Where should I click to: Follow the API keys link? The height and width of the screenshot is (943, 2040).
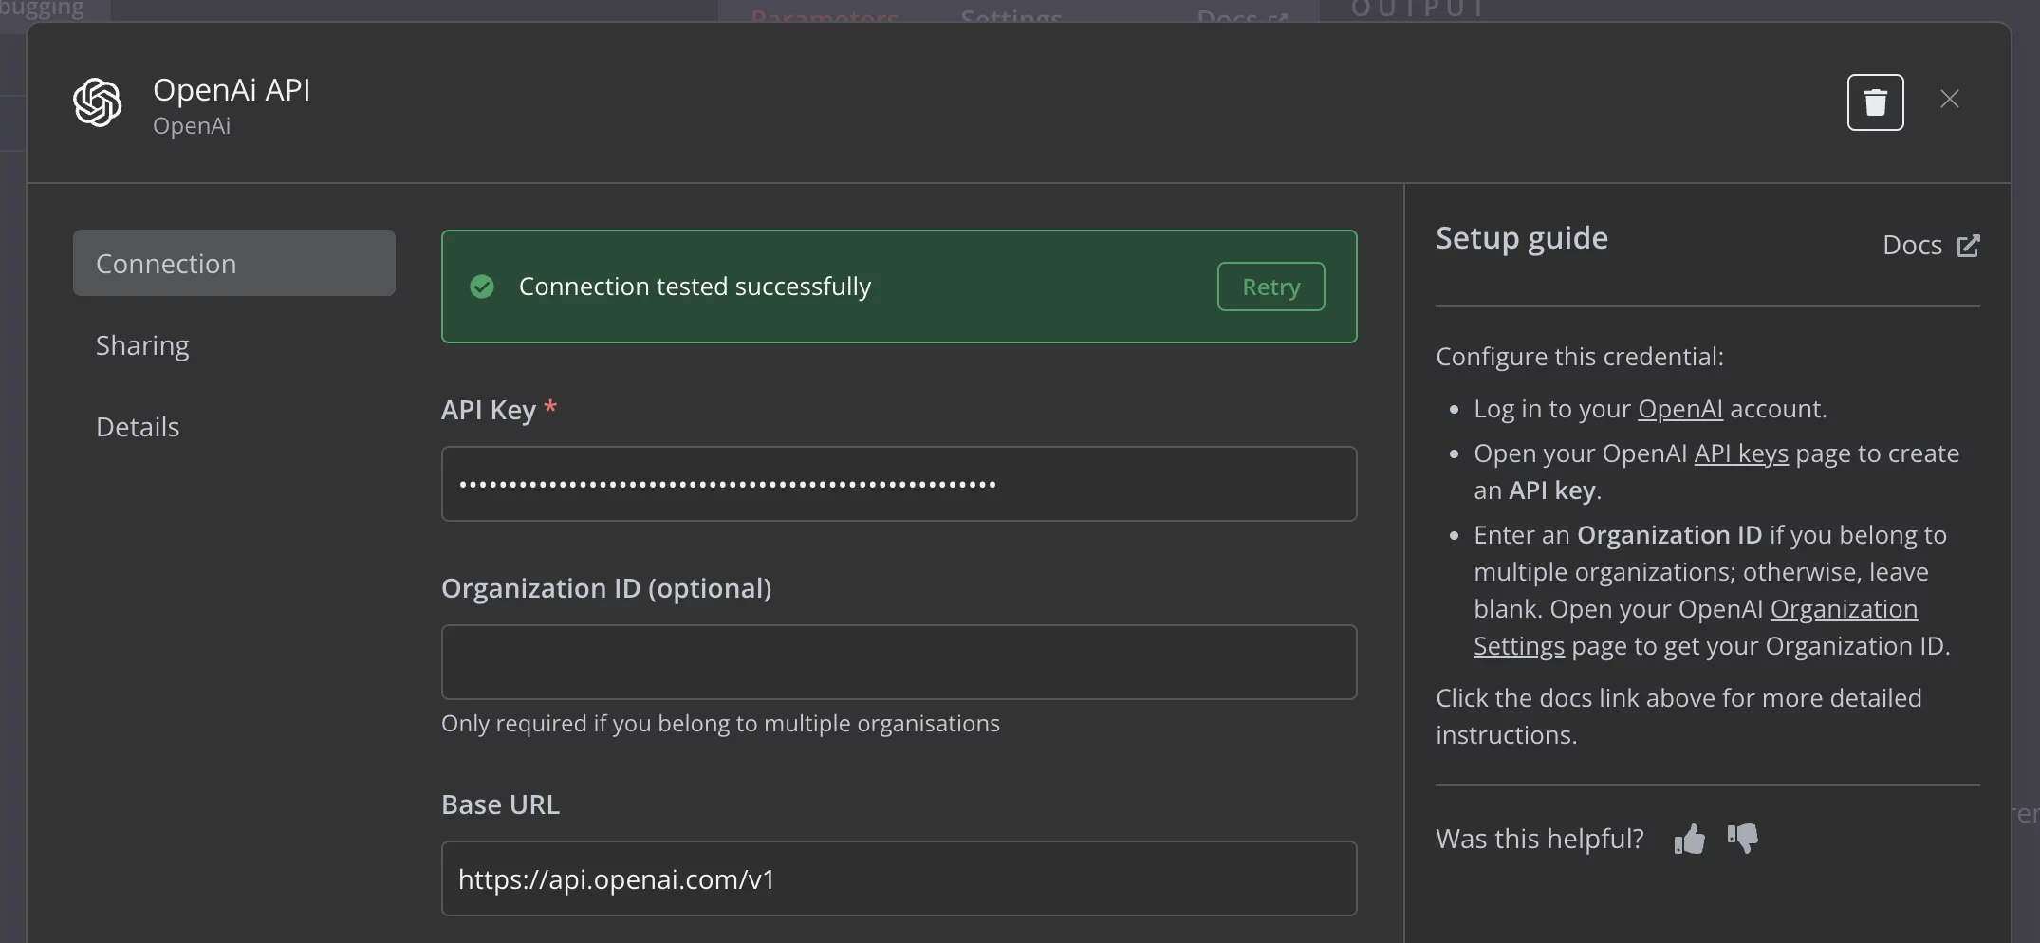pos(1741,453)
